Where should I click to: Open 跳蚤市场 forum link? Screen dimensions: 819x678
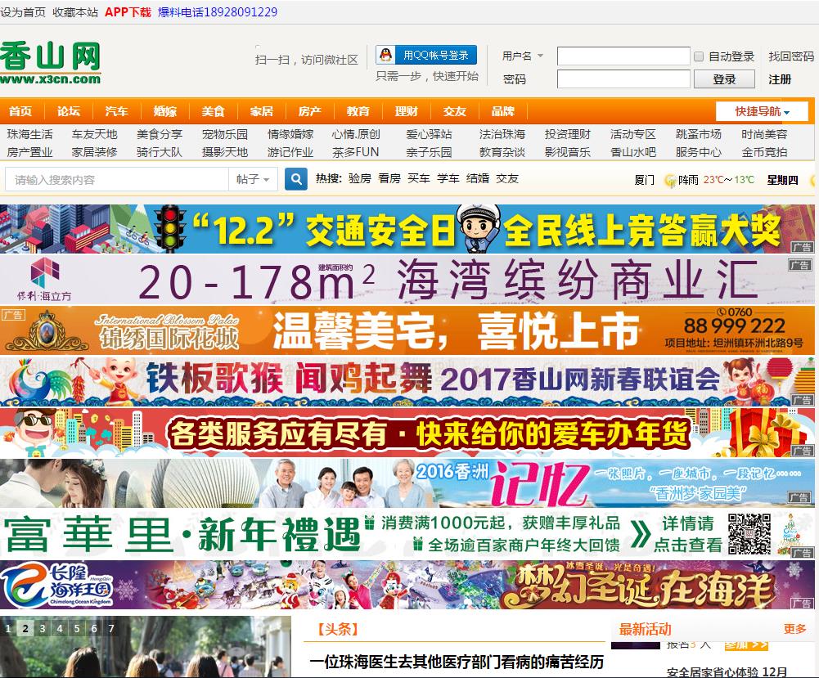[699, 134]
